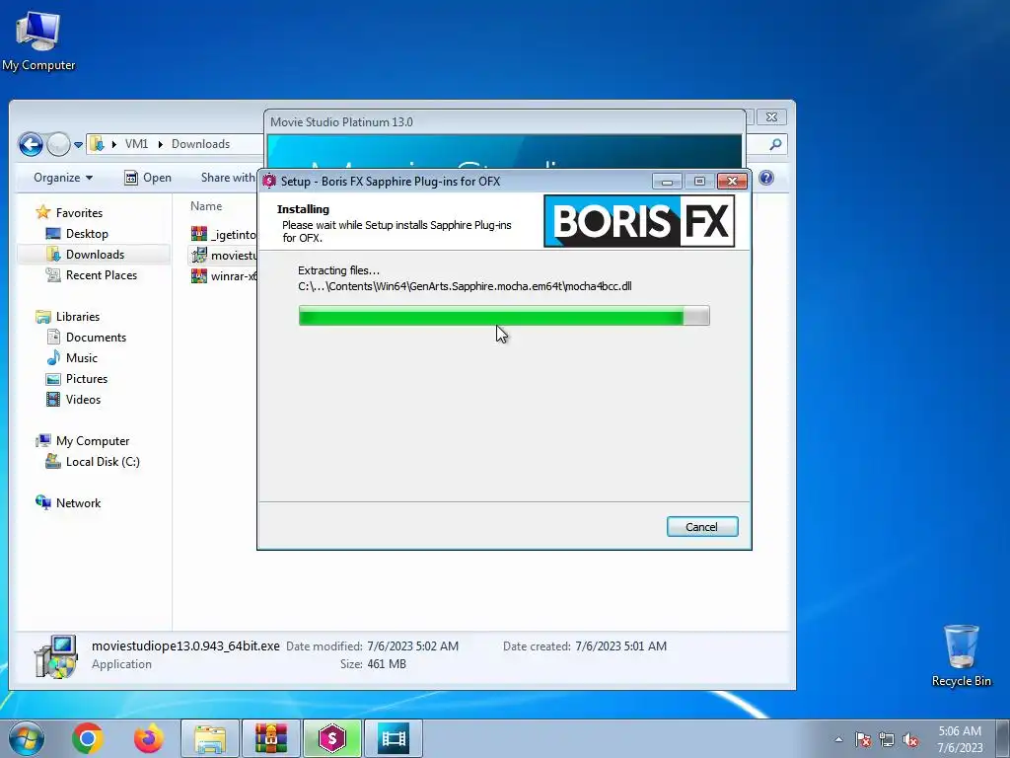Open Pictures library
The image size is (1010, 758).
tap(77, 378)
